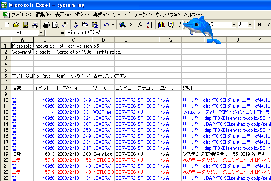This screenshot has width=271, height=181.
Task: Cut selection with the scissors icon
Action: pos(76,25)
